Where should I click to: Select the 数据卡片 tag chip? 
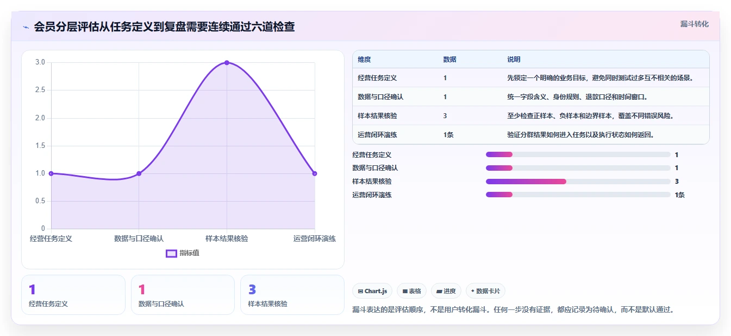tap(485, 291)
